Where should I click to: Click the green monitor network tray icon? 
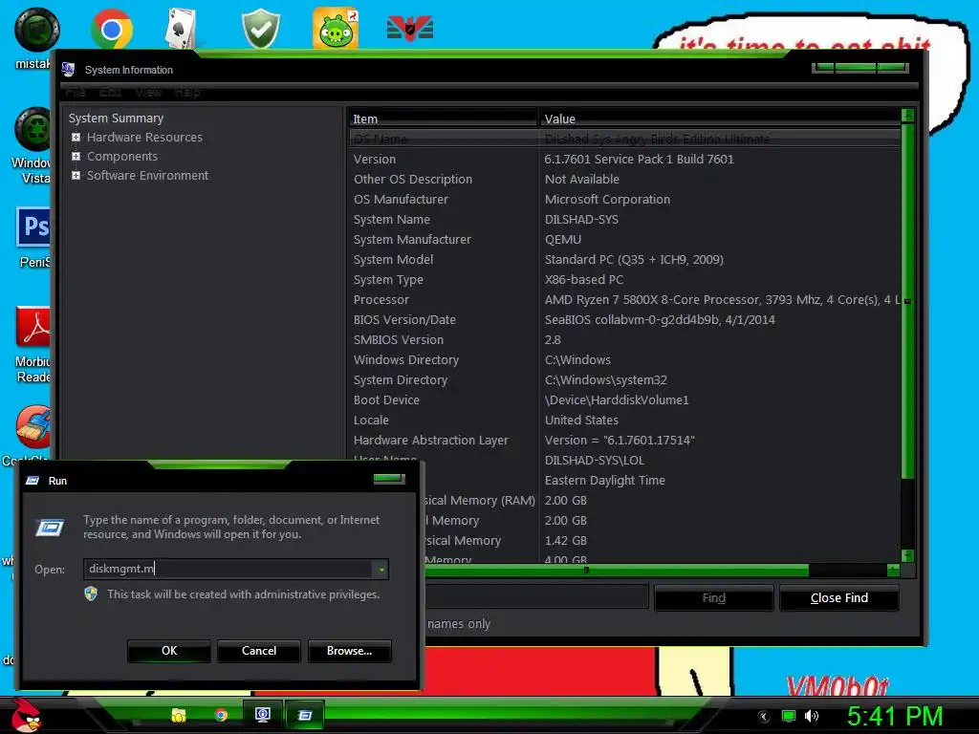(x=789, y=716)
